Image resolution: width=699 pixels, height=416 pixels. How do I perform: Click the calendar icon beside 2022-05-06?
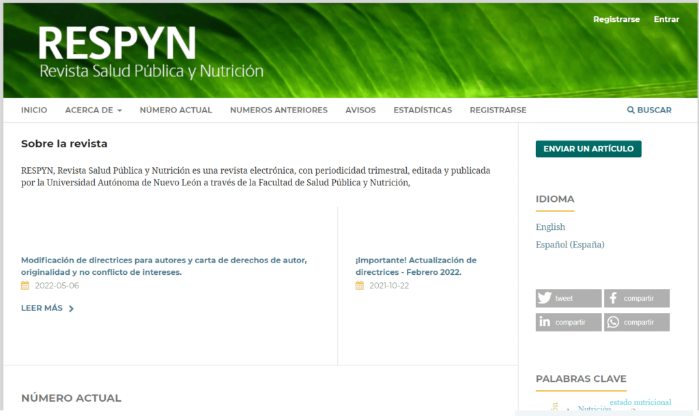26,285
